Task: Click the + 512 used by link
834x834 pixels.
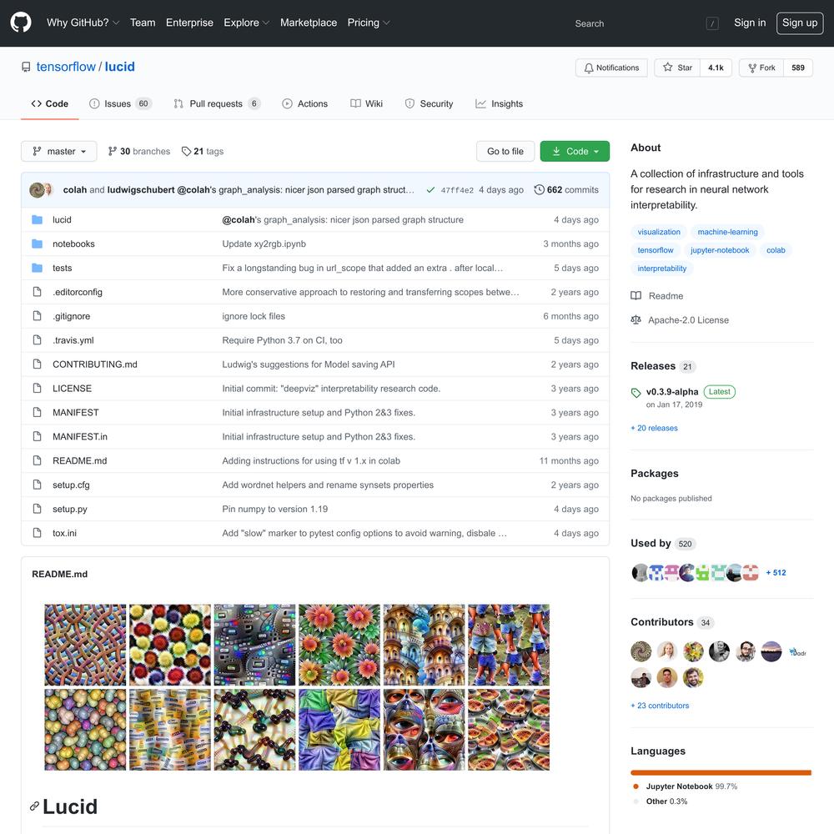Action: 776,572
